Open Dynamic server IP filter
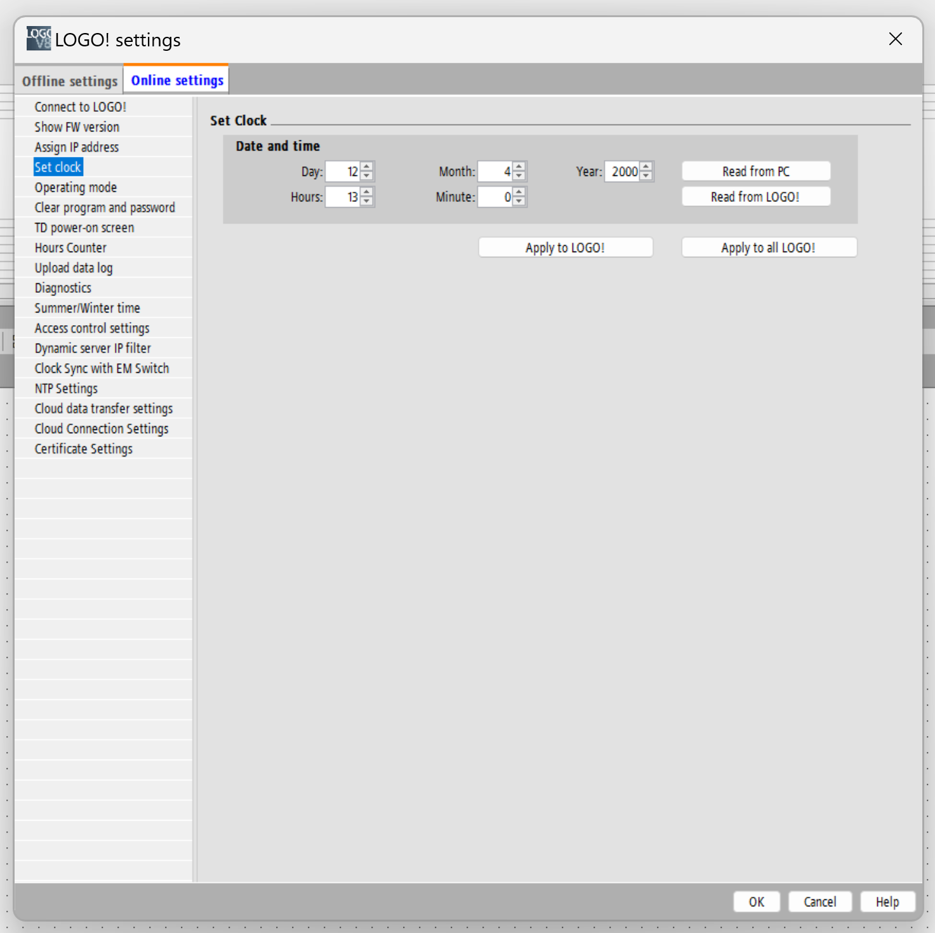The width and height of the screenshot is (935, 933). pos(93,348)
